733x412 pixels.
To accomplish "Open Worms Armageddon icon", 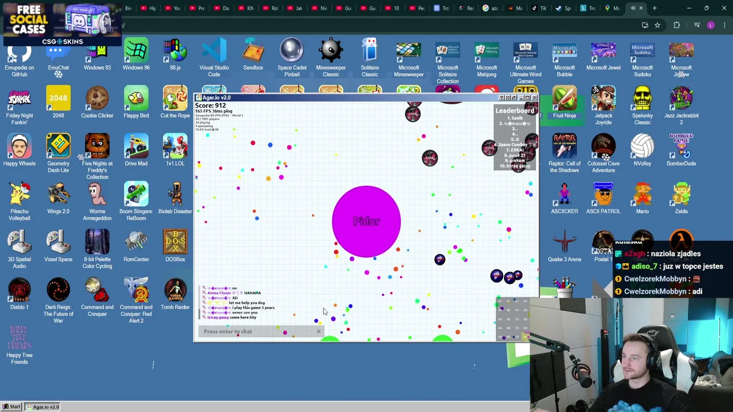I will point(97,202).
